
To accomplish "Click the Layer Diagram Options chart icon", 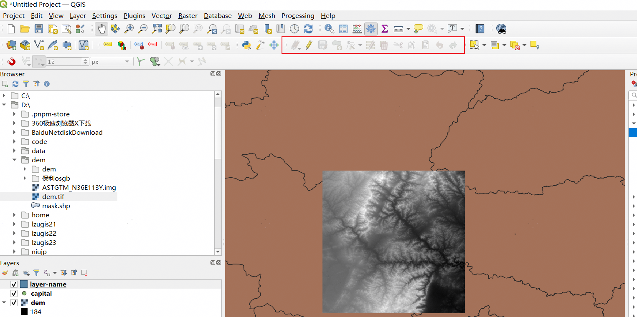I will click(121, 45).
